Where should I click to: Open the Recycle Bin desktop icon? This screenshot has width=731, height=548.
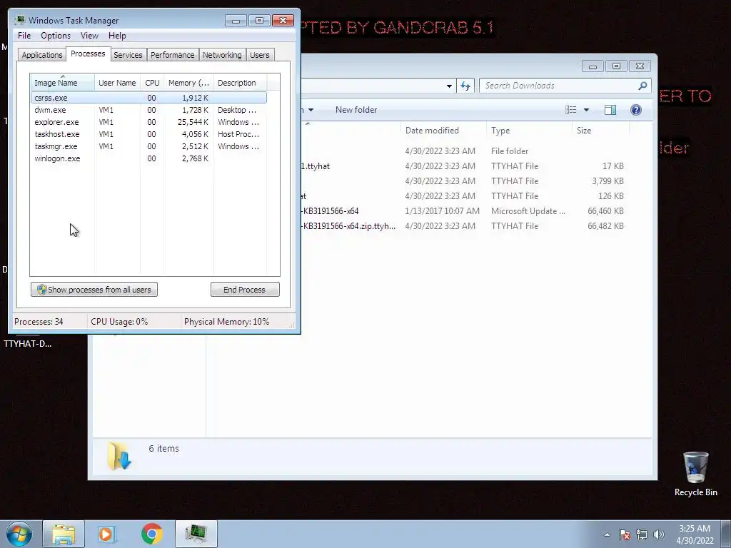pos(695,474)
